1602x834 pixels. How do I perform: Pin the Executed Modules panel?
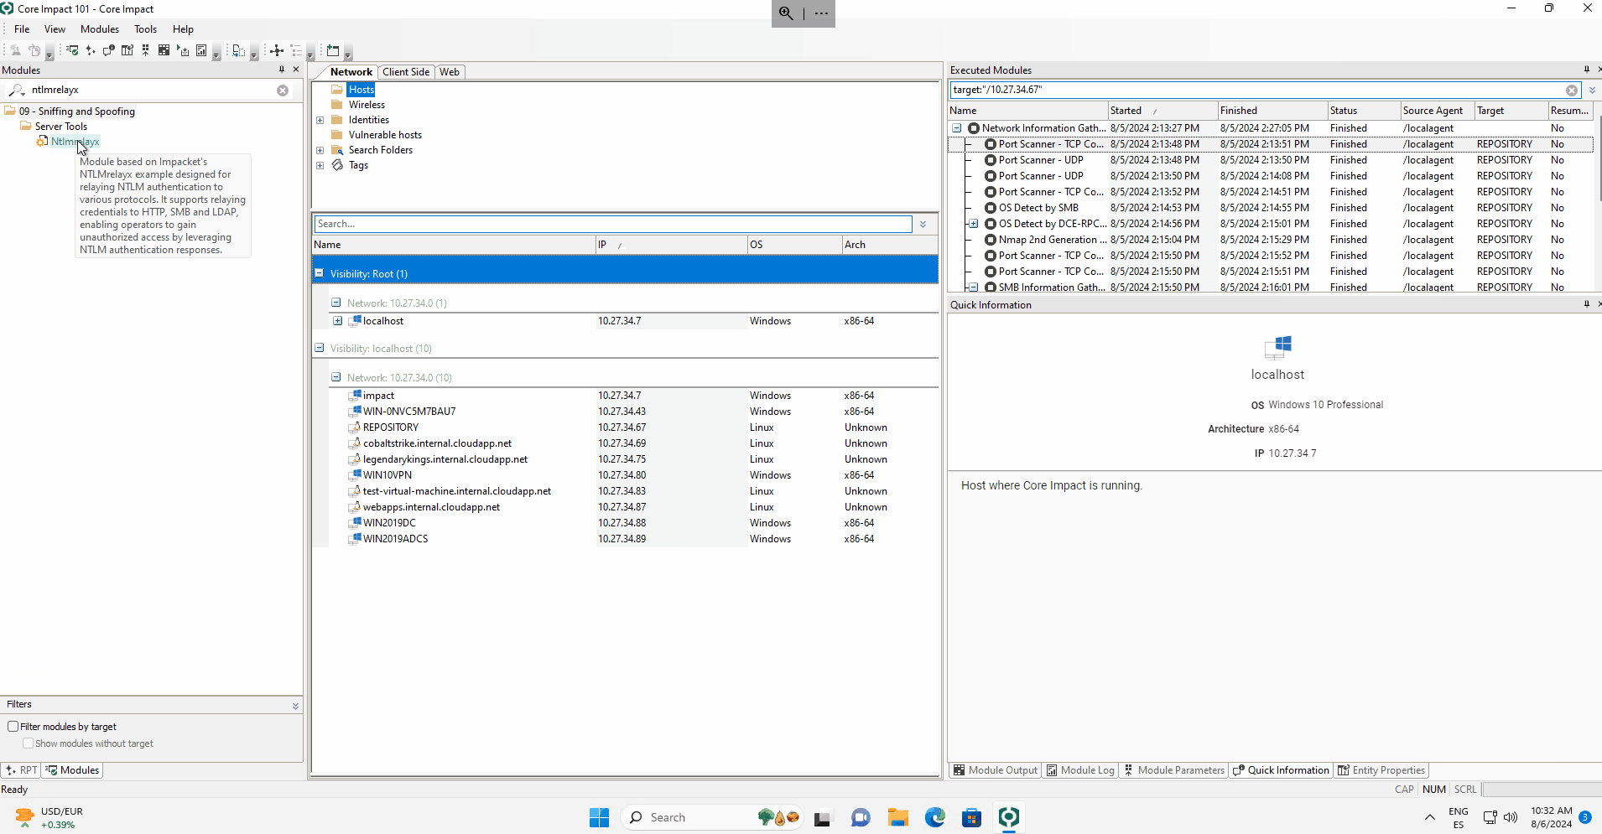click(1586, 70)
